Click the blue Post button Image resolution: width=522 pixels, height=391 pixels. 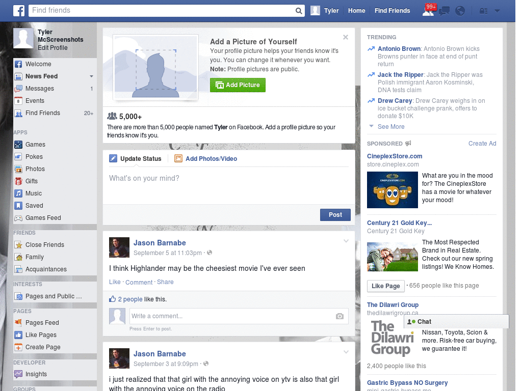point(335,215)
